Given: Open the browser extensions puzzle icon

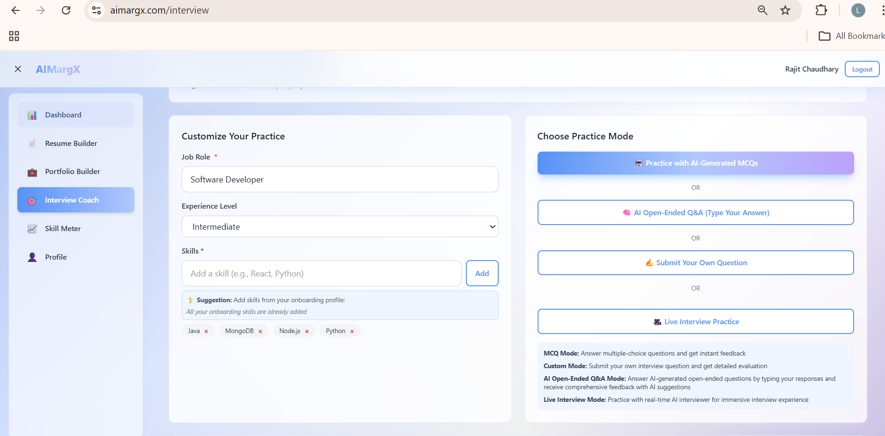Looking at the screenshot, I should (822, 10).
